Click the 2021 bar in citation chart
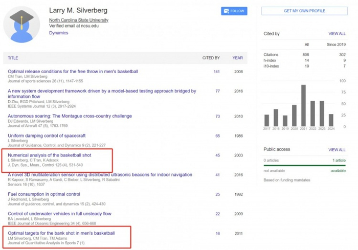 coord(303,105)
